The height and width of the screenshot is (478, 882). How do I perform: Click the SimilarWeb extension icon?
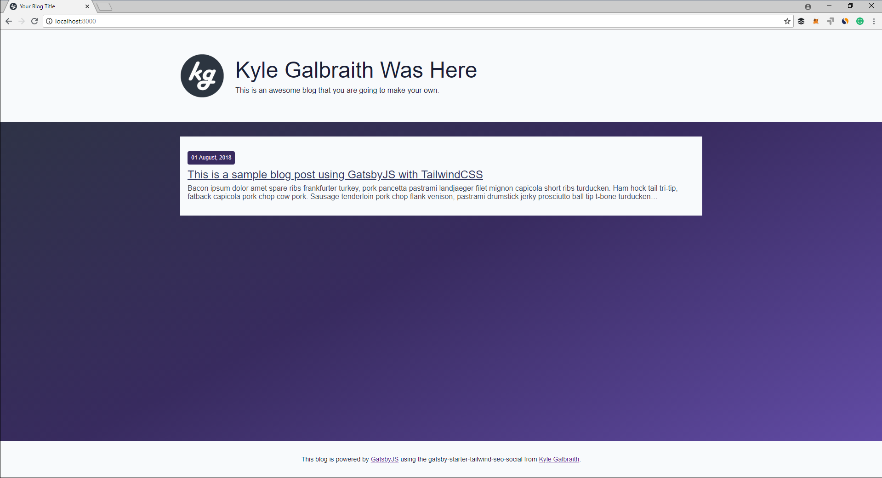[x=845, y=21]
